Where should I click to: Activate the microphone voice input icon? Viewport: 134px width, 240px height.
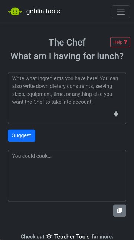point(116,114)
